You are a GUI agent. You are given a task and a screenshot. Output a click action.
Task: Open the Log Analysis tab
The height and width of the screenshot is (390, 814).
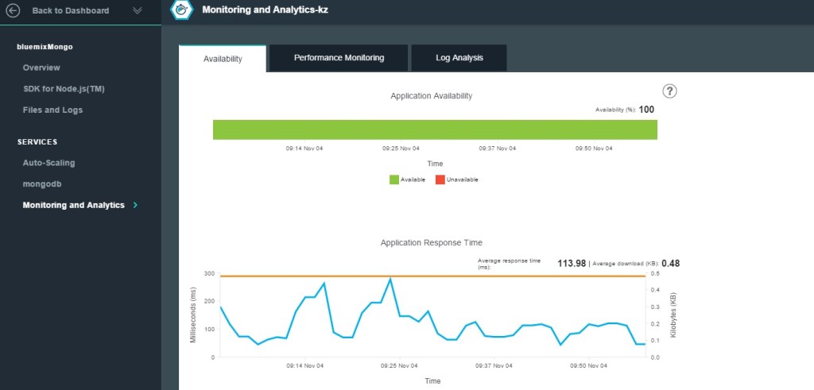(459, 58)
